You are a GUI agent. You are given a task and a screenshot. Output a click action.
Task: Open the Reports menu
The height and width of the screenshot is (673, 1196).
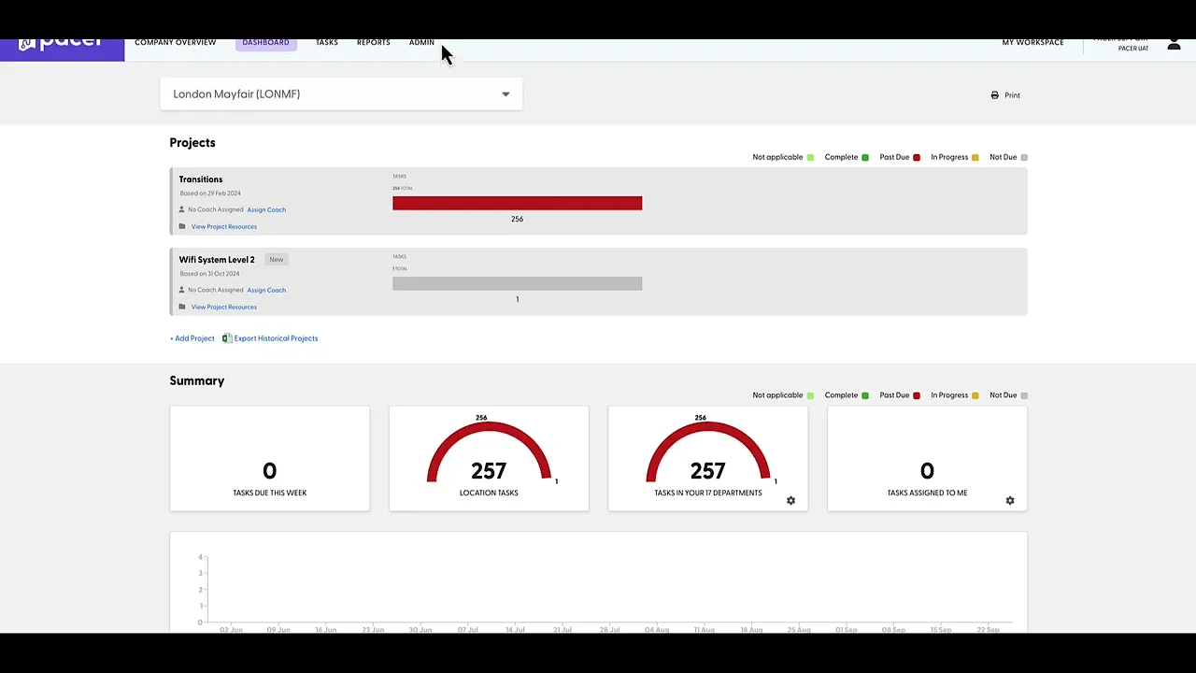point(373,43)
